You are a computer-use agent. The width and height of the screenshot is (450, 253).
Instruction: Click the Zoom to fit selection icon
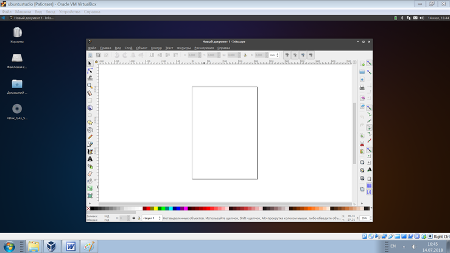tap(362, 162)
